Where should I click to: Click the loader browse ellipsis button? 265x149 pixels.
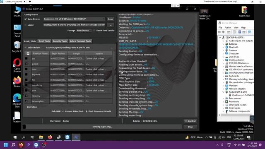click(111, 25)
